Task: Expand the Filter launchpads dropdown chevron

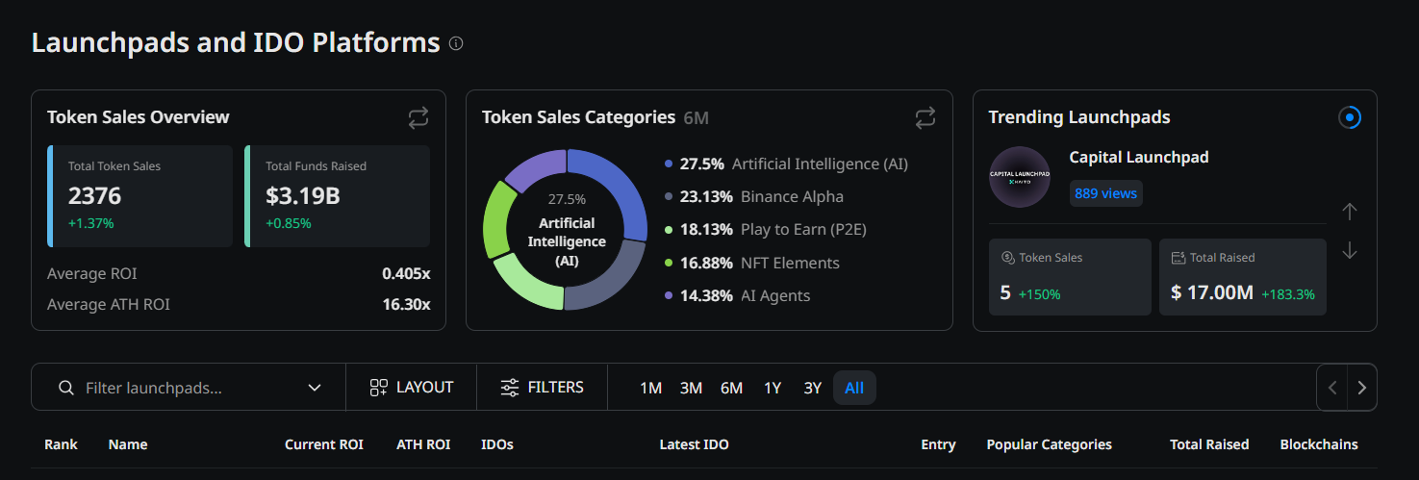Action: [x=315, y=388]
